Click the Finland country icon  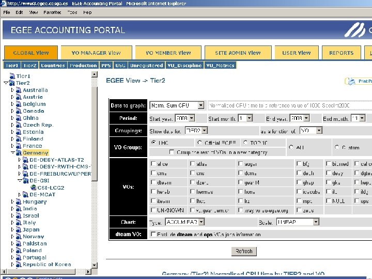tap(19, 139)
